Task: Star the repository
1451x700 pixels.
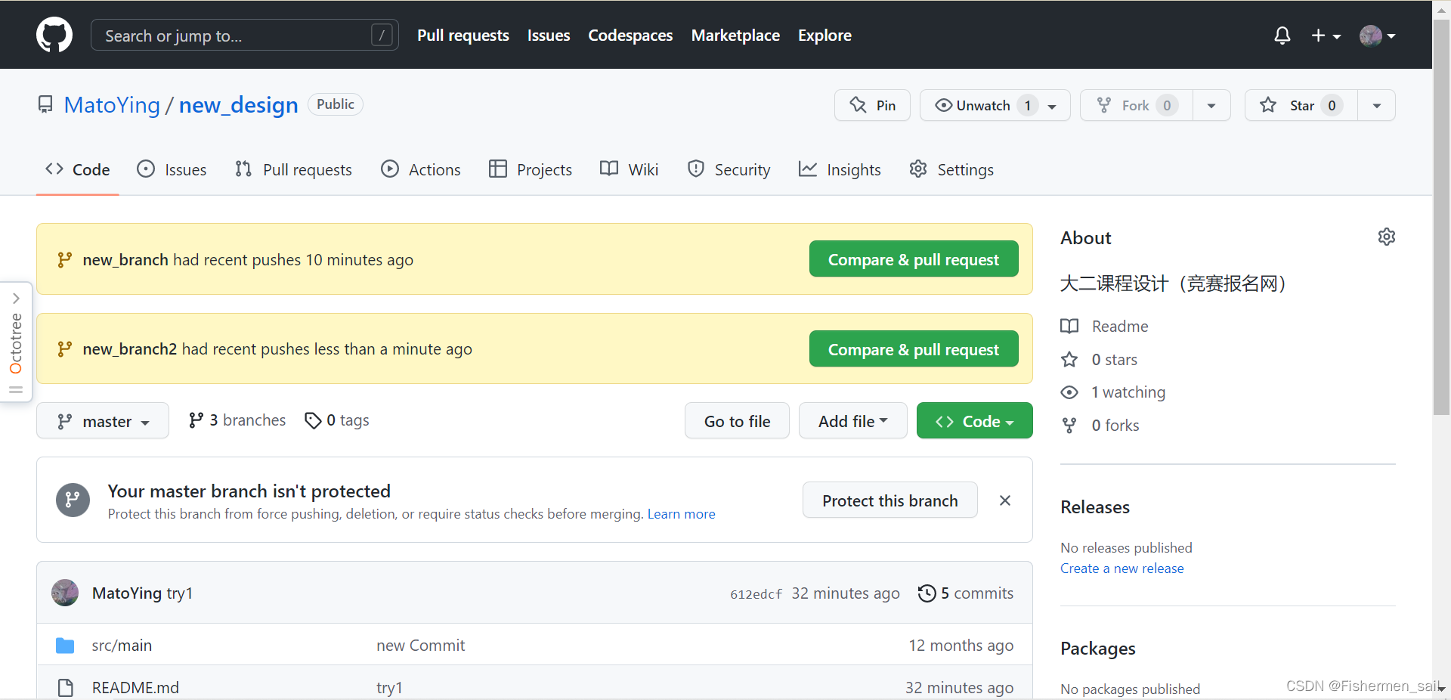Action: coord(1301,105)
